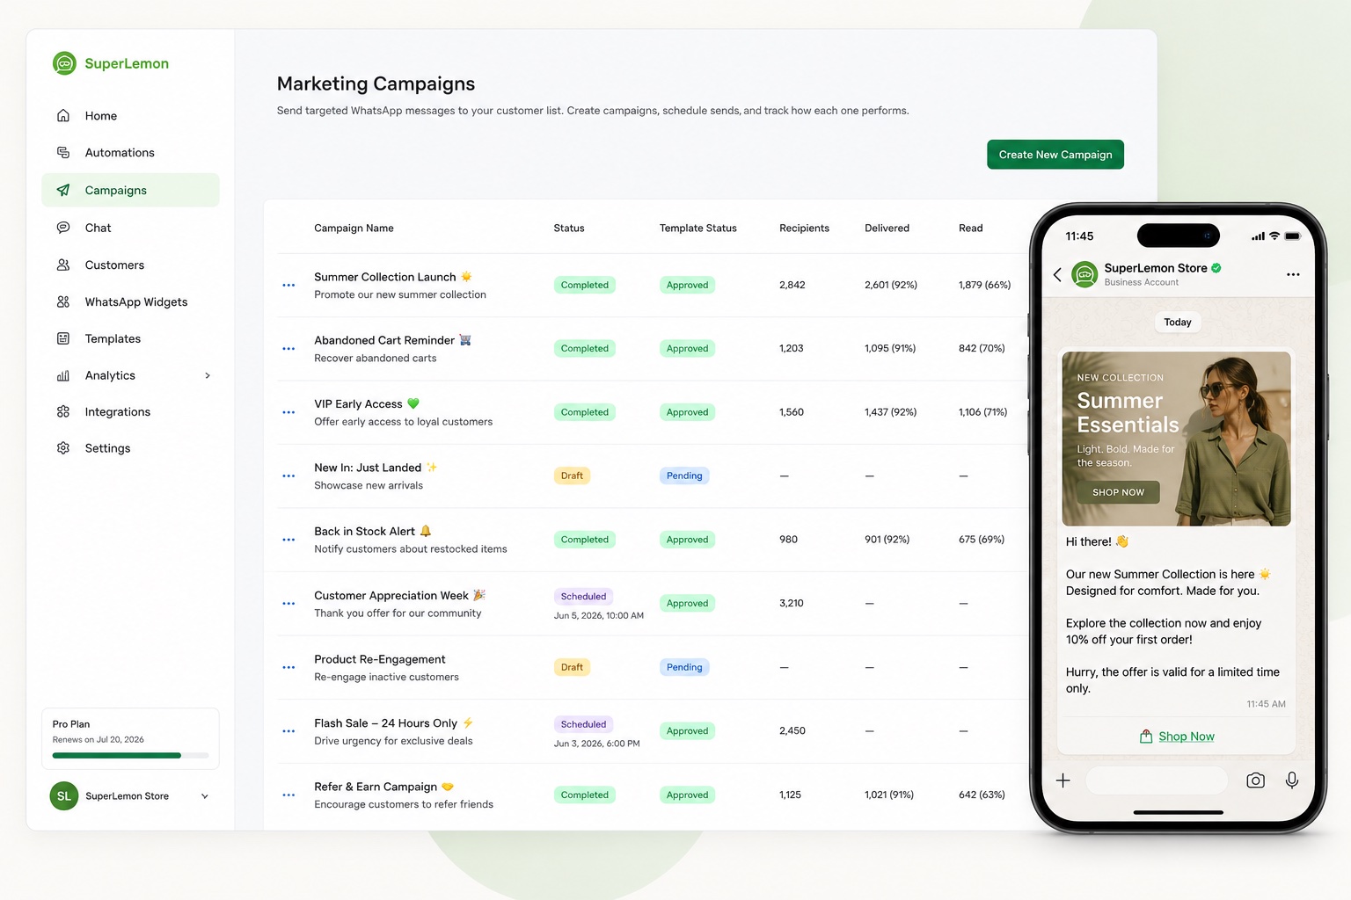Image resolution: width=1351 pixels, height=900 pixels.
Task: Click the Integrations sidebar icon
Action: pyautogui.click(x=63, y=411)
